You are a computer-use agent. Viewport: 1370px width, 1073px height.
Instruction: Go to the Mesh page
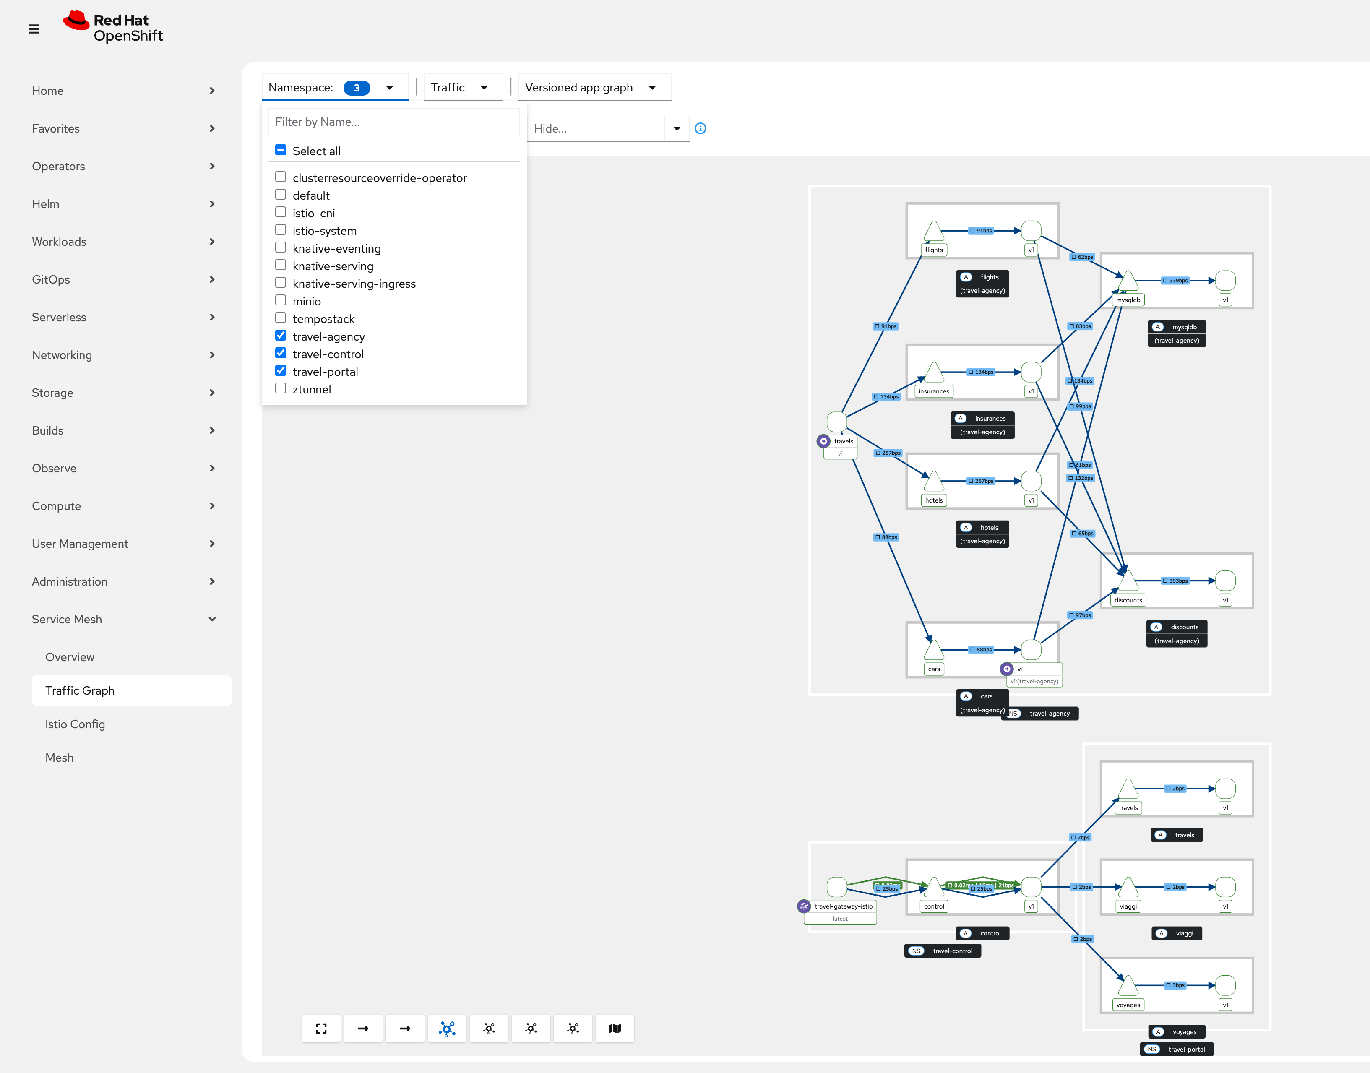pos(59,757)
